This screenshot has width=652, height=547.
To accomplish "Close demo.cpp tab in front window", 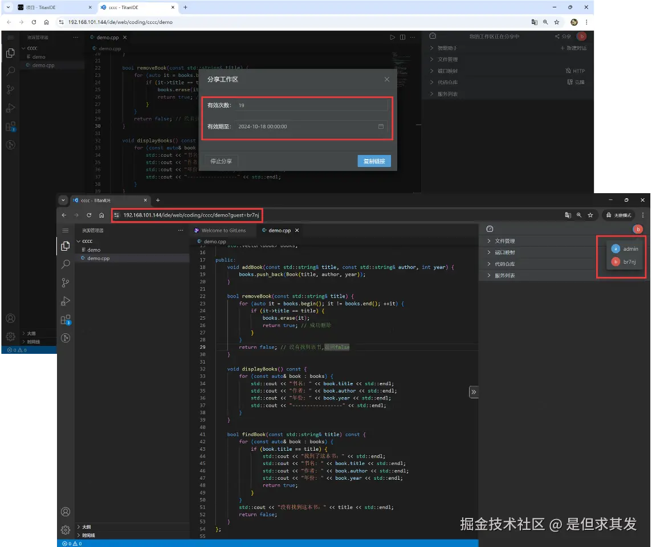I will click(x=297, y=230).
